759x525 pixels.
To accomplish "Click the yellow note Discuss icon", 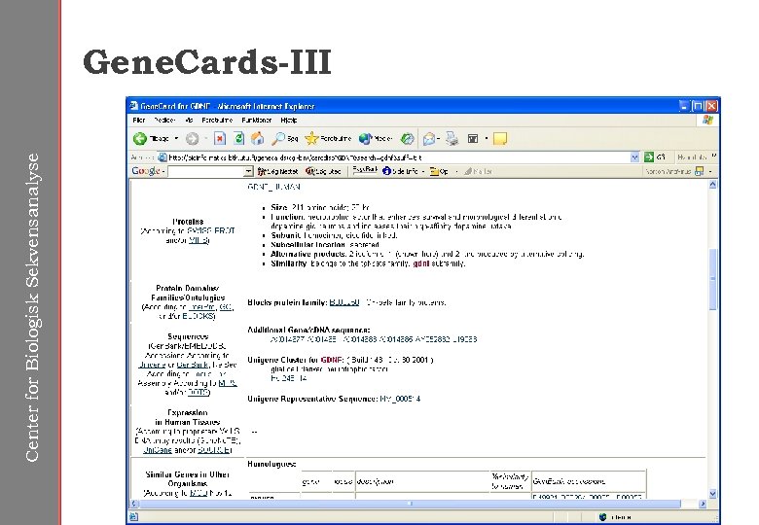I will coord(499,139).
